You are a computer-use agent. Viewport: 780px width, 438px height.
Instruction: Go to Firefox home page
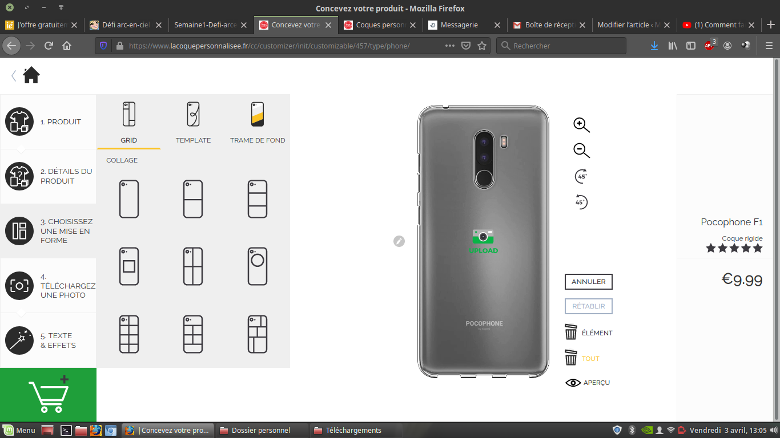click(x=67, y=46)
